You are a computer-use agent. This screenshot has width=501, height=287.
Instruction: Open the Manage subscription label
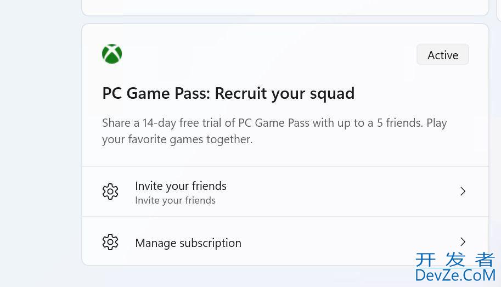point(188,243)
